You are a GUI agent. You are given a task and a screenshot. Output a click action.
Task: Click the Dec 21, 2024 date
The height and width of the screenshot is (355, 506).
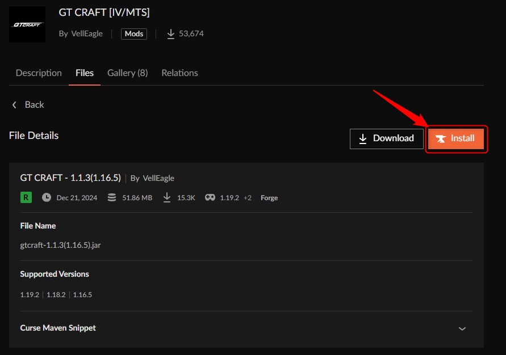coord(77,198)
